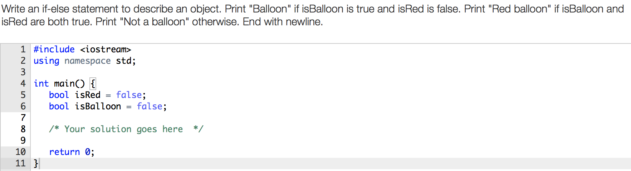Viewport: 631px width, 171px height.
Task: Click the "int" keyword before main
Action: tap(41, 84)
